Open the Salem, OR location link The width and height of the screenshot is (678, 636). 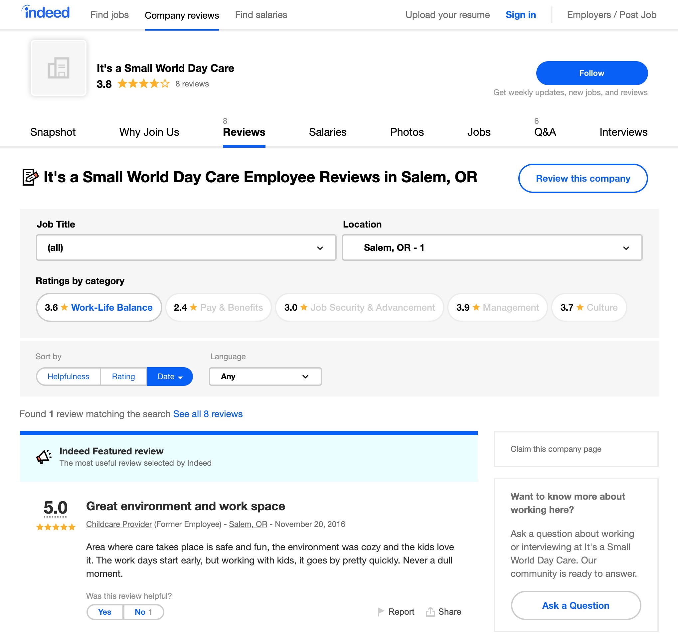248,524
